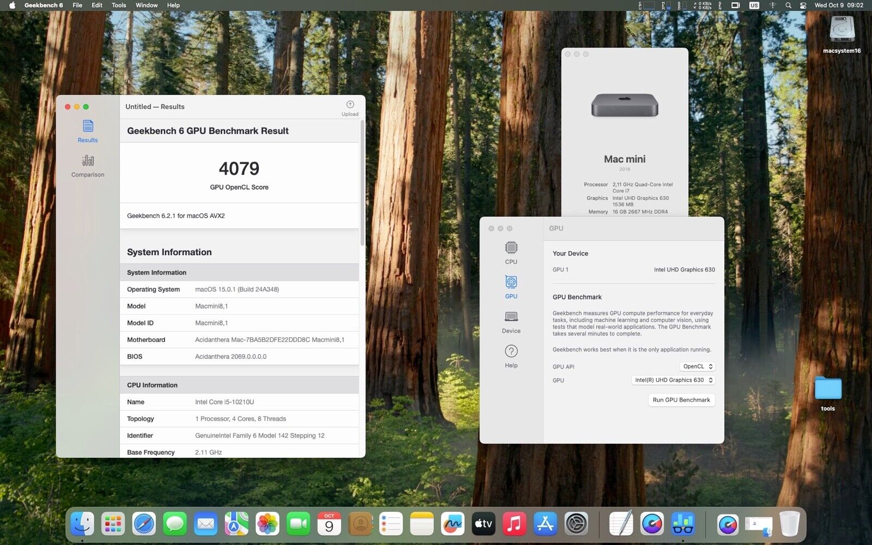Click Run GPU Benchmark
Image resolution: width=872 pixels, height=545 pixels.
(681, 400)
